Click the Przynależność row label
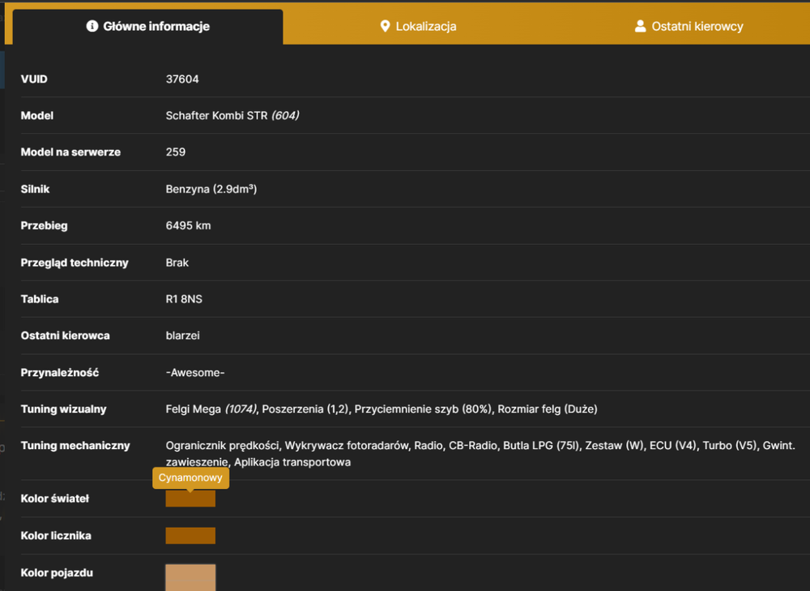This screenshot has height=591, width=810. (60, 373)
